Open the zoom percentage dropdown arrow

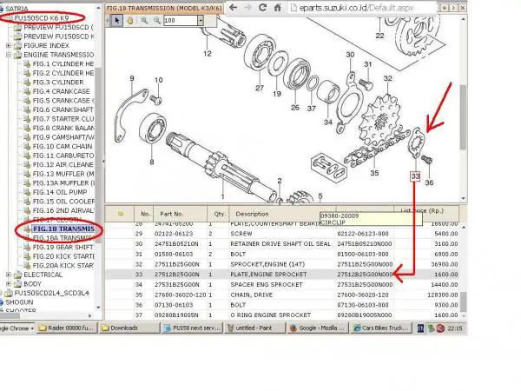[201, 21]
